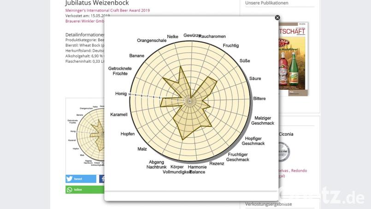
Task: Share via the Twitter tweet button
Action: (81, 179)
